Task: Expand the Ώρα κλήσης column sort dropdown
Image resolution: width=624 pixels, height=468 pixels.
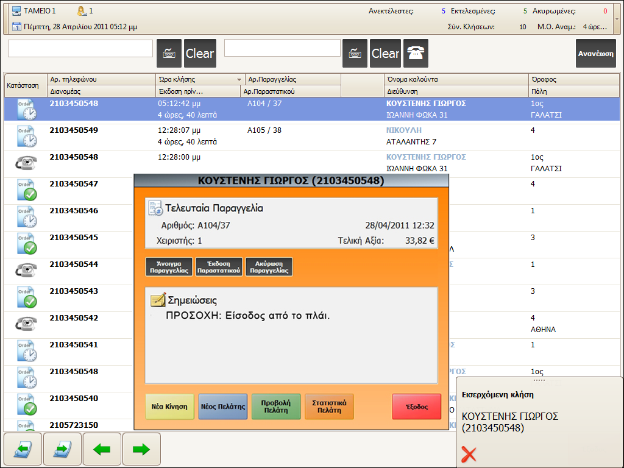Action: [239, 80]
